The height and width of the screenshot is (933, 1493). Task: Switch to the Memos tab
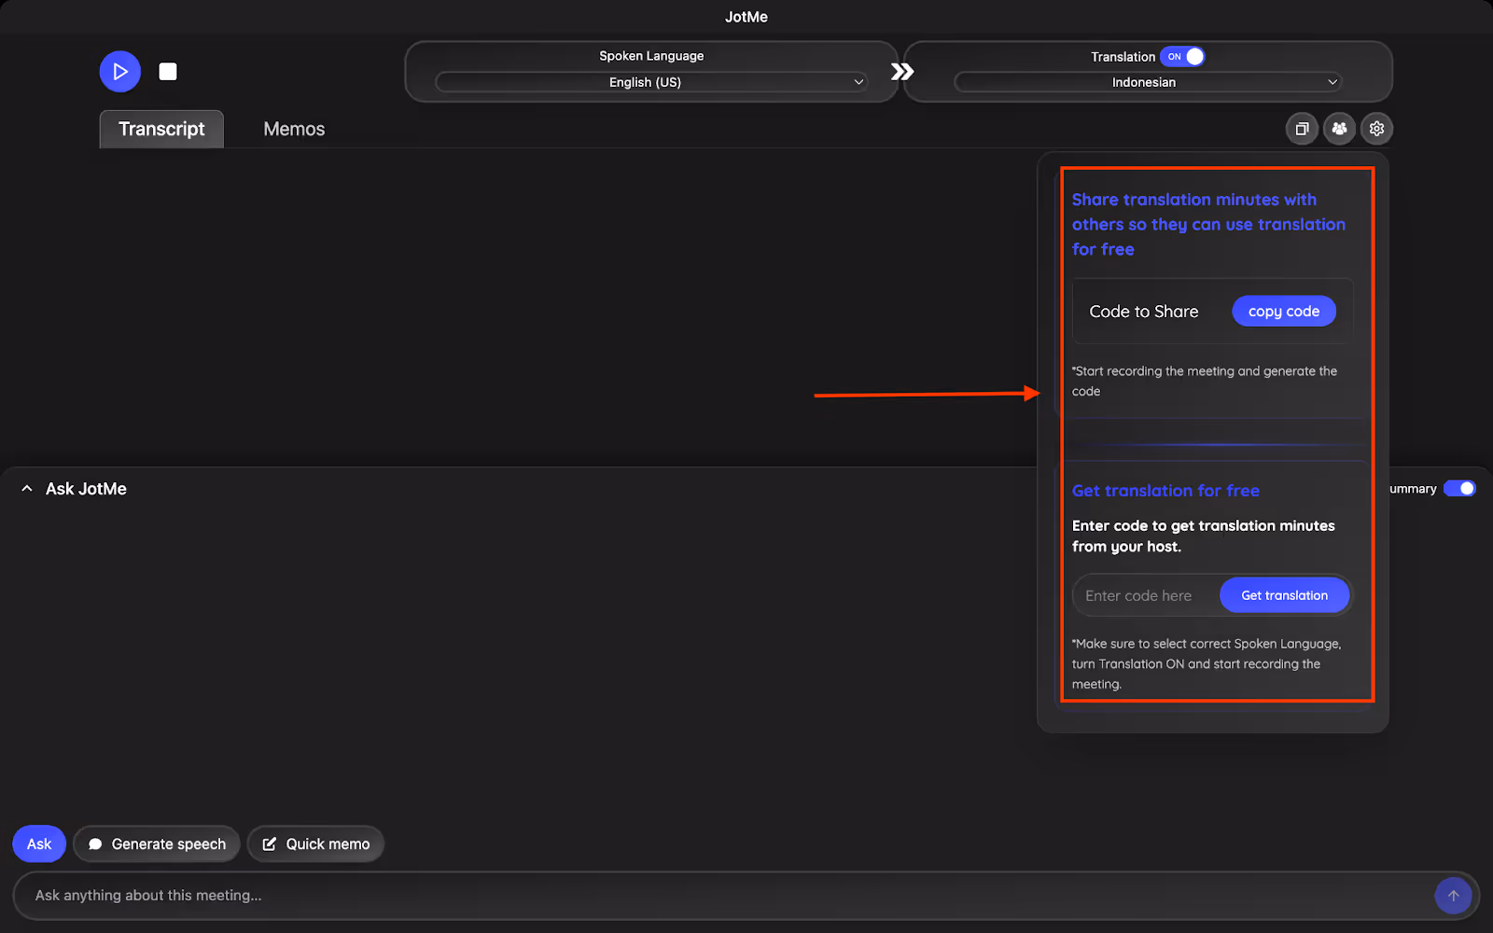tap(294, 129)
